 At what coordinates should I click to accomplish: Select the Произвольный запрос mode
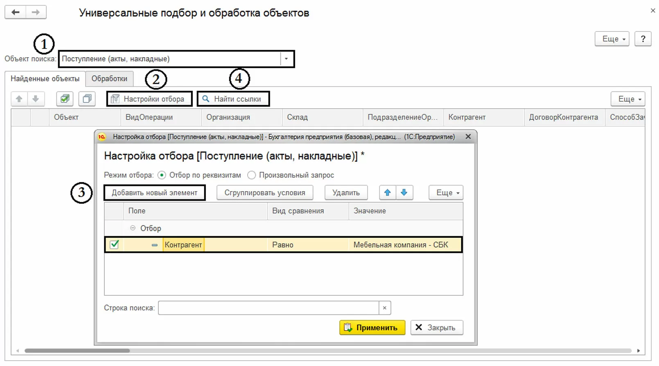point(252,175)
